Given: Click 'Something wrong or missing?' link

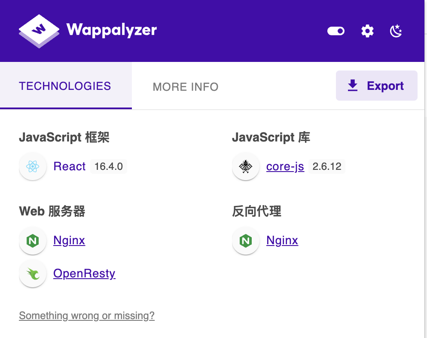Looking at the screenshot, I should (x=87, y=316).
